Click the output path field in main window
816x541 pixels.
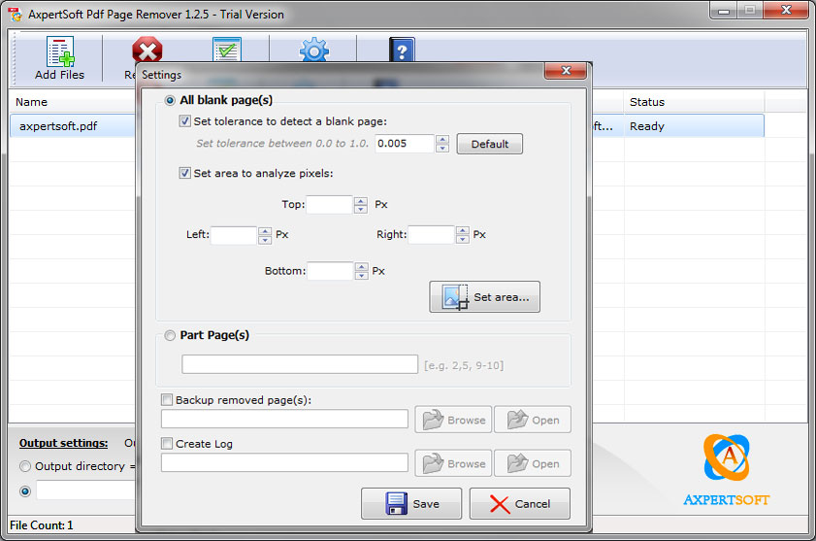[85, 490]
